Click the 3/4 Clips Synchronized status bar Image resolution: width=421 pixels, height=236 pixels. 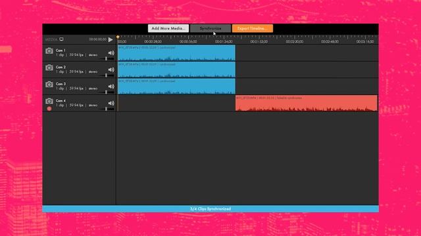210,208
